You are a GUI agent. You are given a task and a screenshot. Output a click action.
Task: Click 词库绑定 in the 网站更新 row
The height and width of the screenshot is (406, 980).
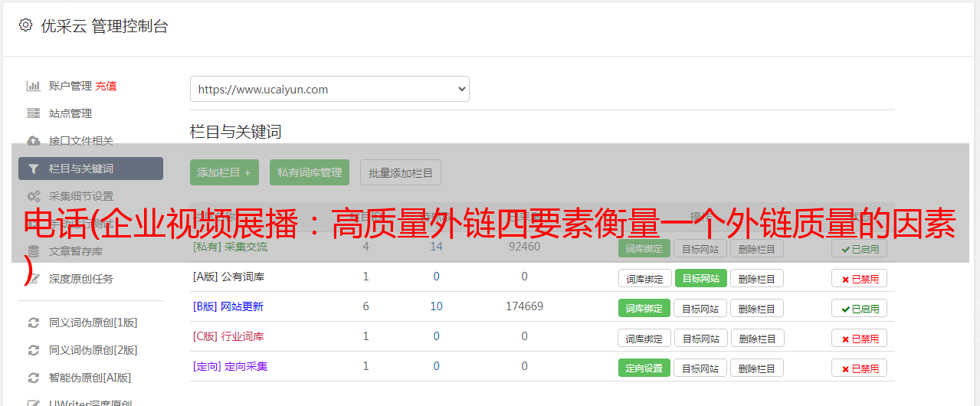pos(644,308)
